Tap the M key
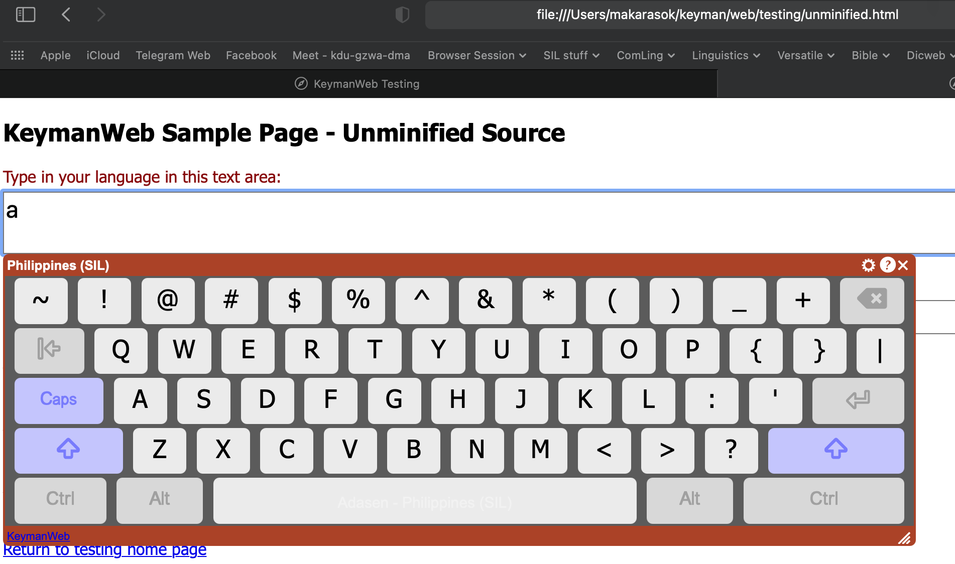 click(x=541, y=450)
